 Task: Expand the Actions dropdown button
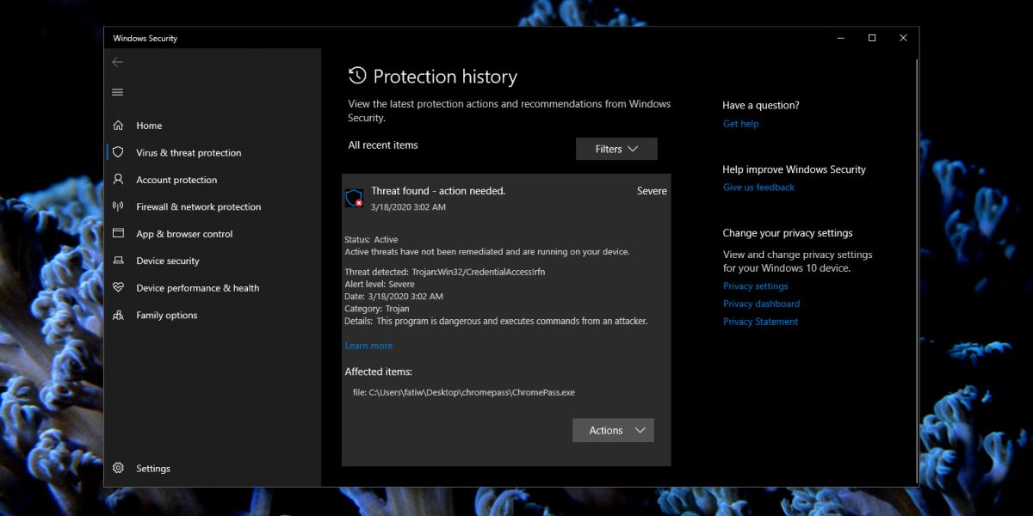[x=613, y=430]
